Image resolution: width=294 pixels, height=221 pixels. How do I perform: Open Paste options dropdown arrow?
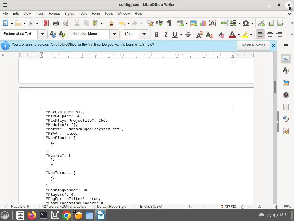[x=102, y=24]
